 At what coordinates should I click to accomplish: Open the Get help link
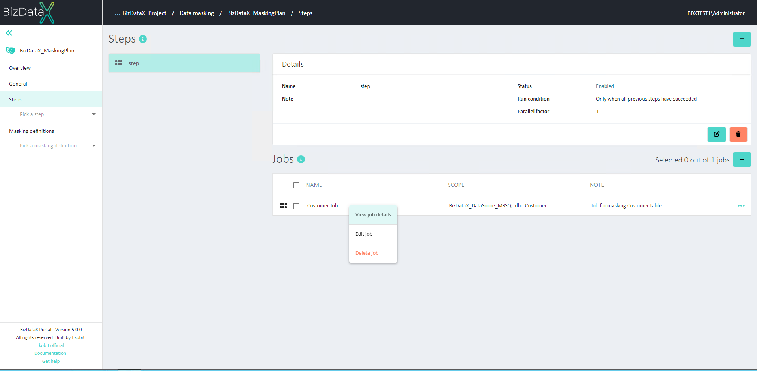coord(51,361)
